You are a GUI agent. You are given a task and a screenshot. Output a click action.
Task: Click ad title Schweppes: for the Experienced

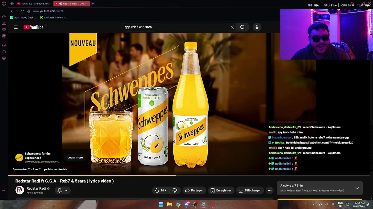(38, 156)
